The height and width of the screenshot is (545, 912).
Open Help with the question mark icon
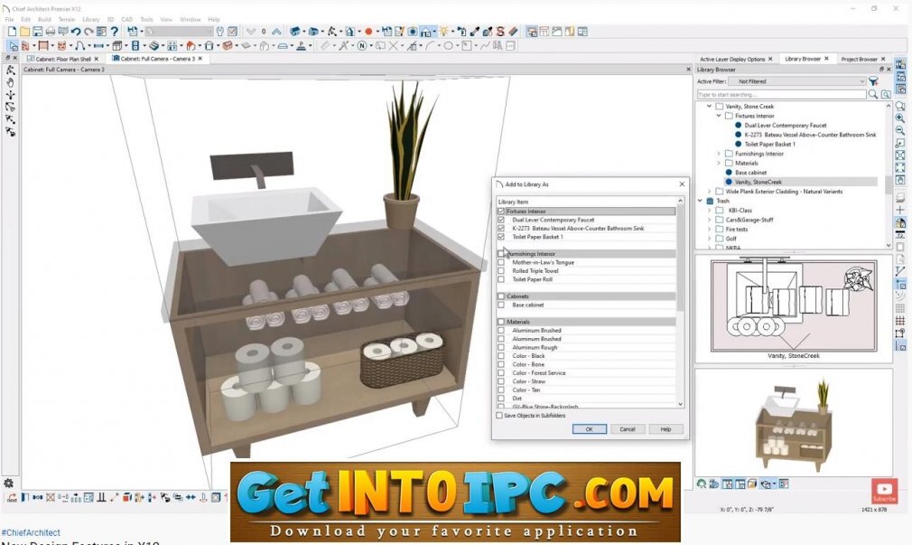click(115, 32)
